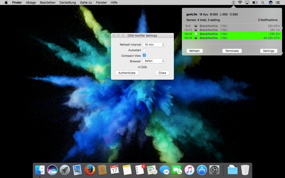The width and height of the screenshot is (285, 178).
Task: Expand the Refresh Interval dropdown
Action: pos(154,44)
